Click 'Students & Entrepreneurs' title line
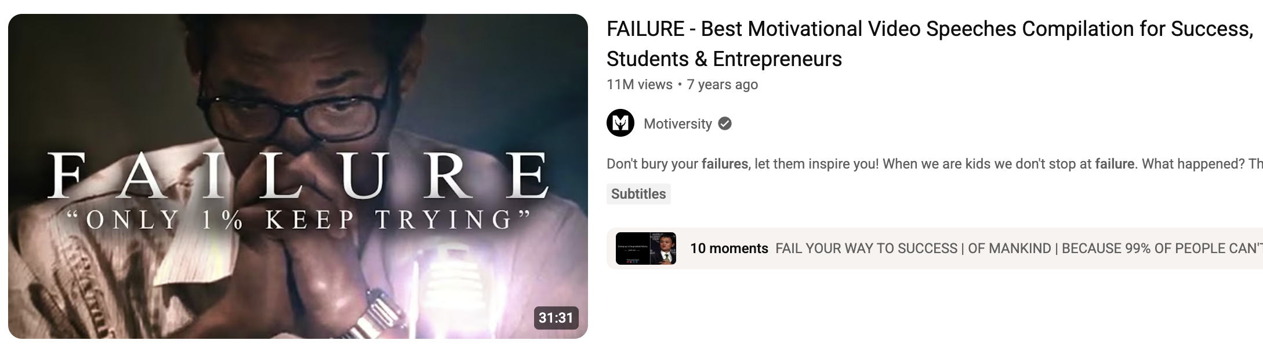The image size is (1263, 351). pos(724,59)
